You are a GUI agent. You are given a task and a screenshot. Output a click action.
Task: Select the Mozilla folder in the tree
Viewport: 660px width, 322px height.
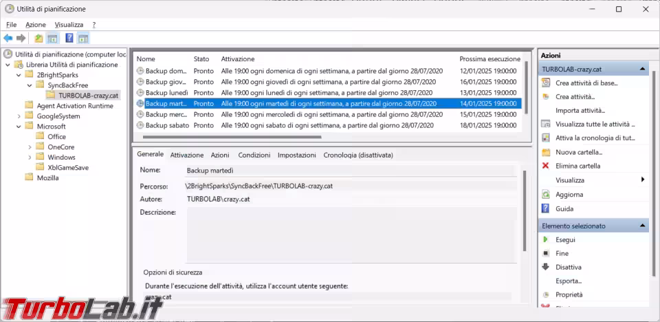pos(47,178)
